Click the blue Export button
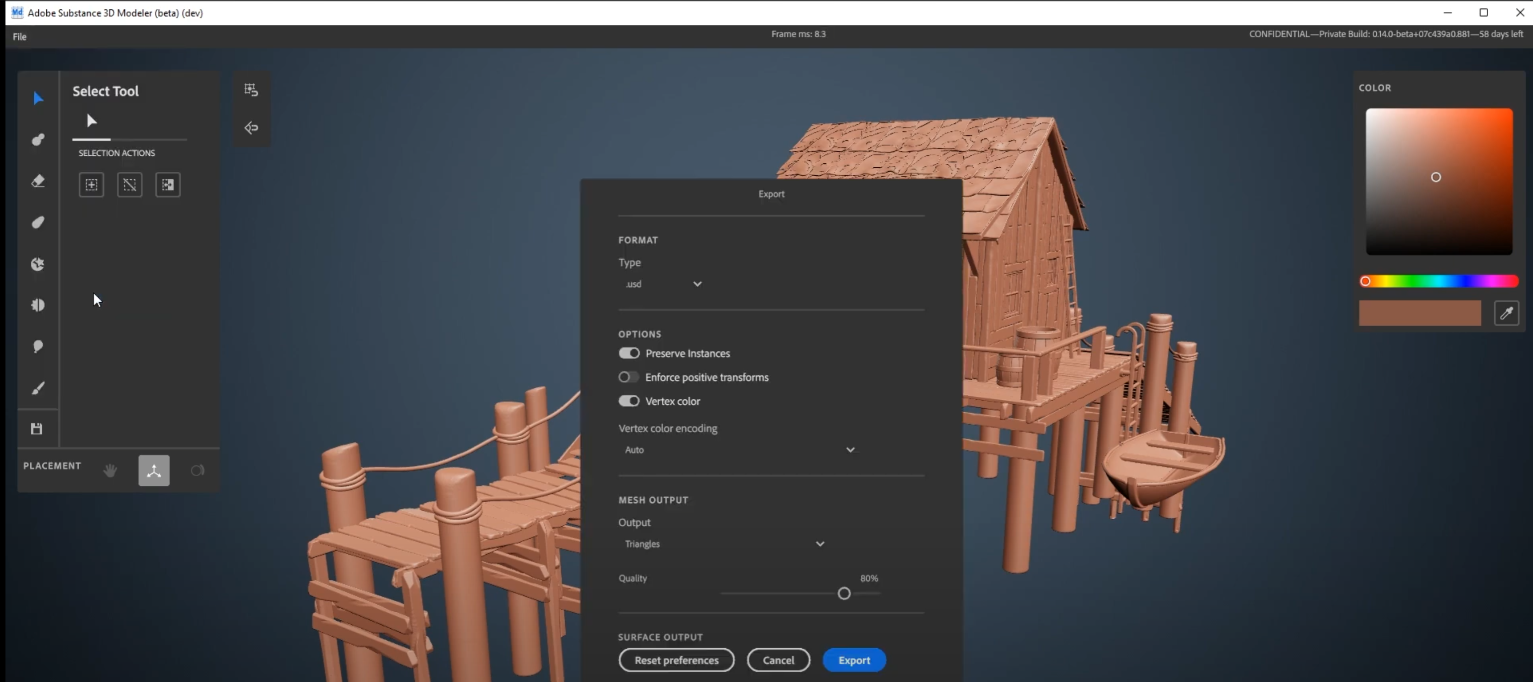This screenshot has height=682, width=1533. point(854,660)
